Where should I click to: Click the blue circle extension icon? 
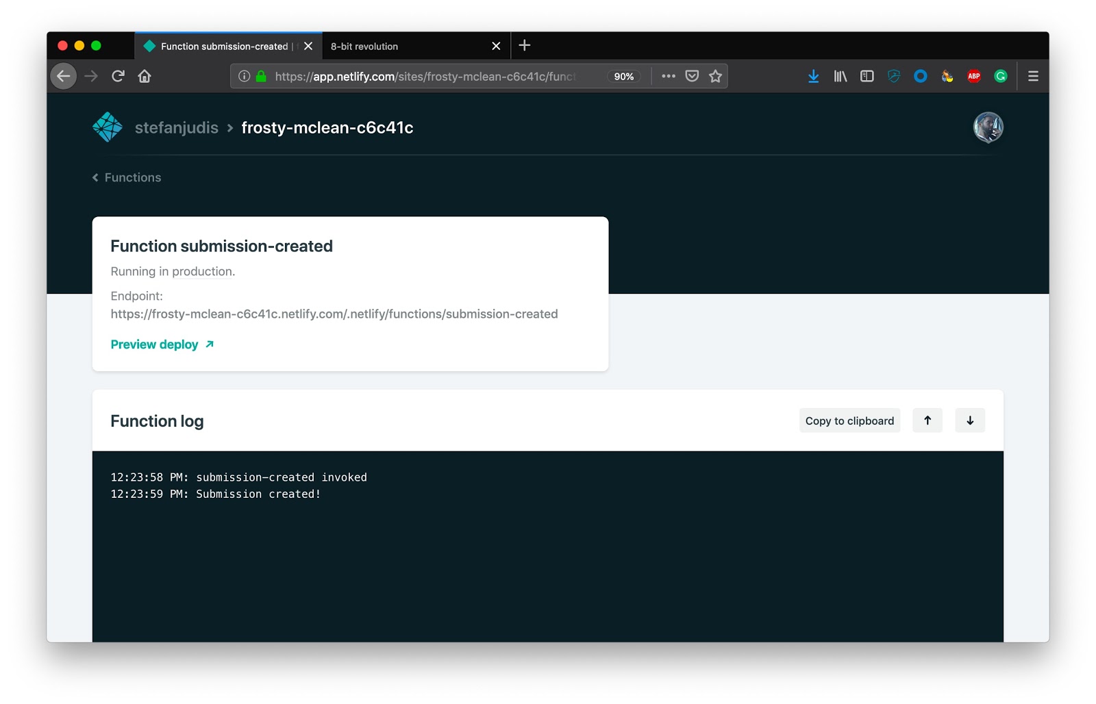point(921,76)
